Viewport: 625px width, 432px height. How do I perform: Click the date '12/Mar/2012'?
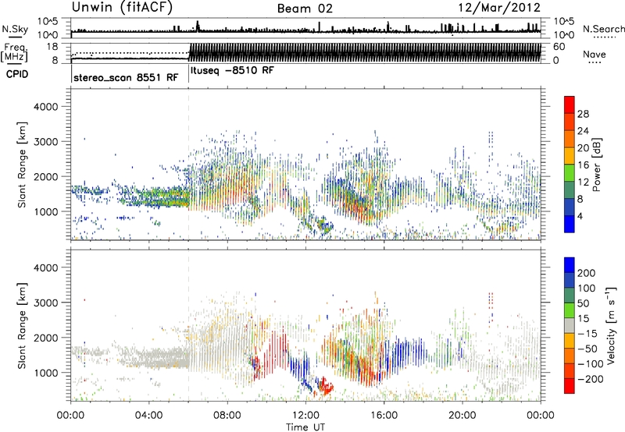(x=499, y=8)
